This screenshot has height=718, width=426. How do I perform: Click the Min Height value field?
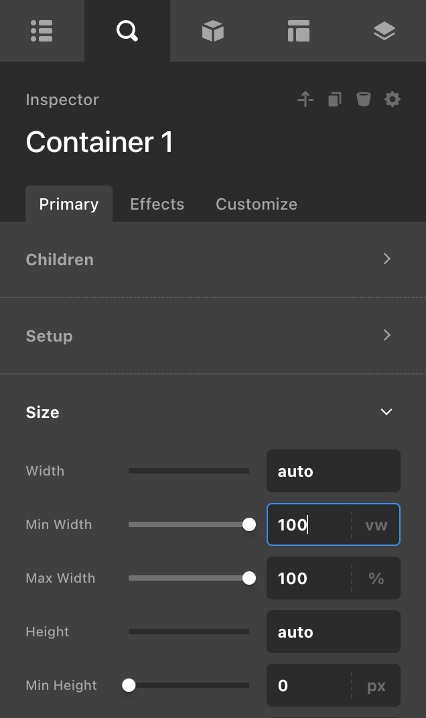(x=308, y=685)
